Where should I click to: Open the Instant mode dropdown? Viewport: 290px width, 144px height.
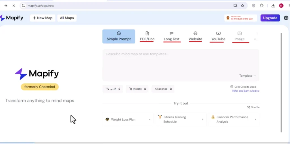click(137, 89)
